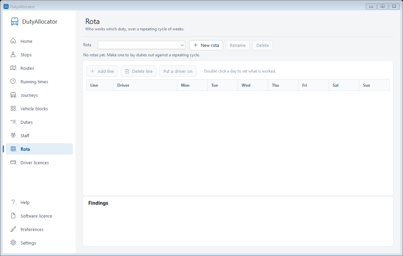Open Preferences from the sidebar
The image size is (403, 256).
(39, 229)
